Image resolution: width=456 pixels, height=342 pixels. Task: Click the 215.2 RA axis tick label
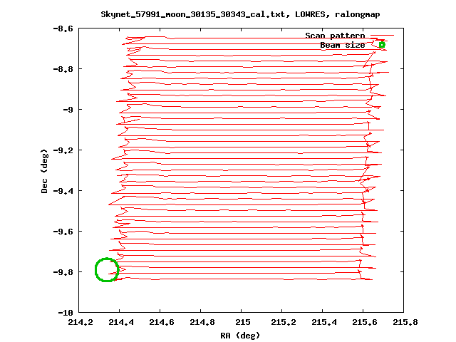284,322
